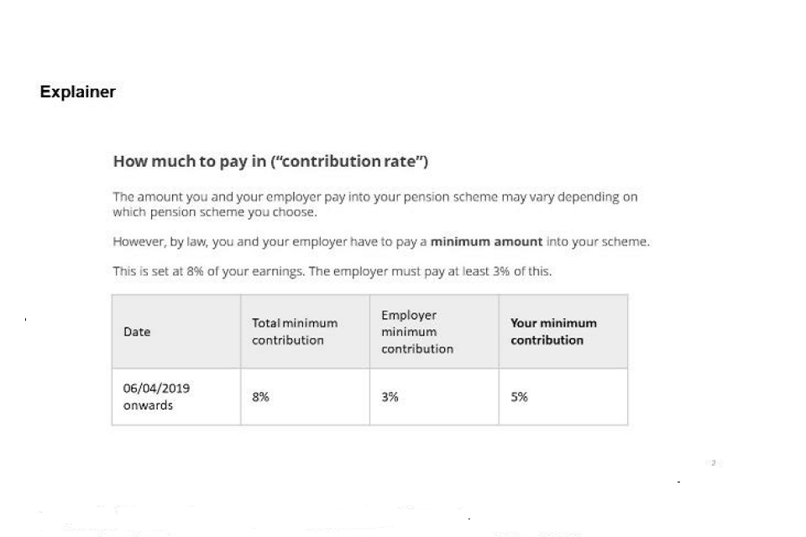Select the bold "Your minimum contribution" header
This screenshot has height=537, width=806.
click(553, 331)
